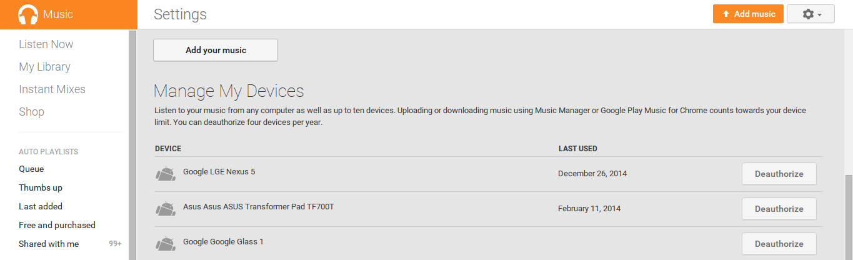
Task: Deauthorize the Google LGE Nexus 5 device
Action: coord(779,174)
